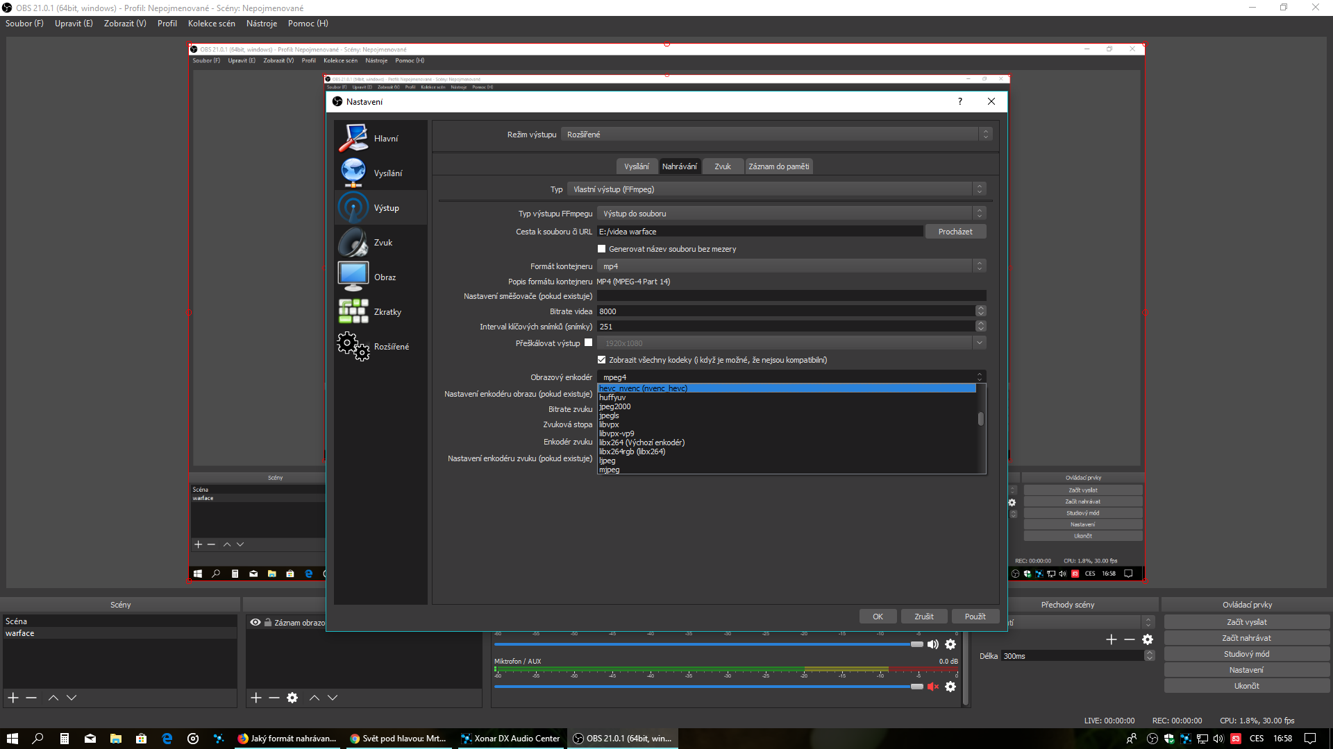Choose libx264 (Výchozí enkodér) from list

[x=642, y=442]
